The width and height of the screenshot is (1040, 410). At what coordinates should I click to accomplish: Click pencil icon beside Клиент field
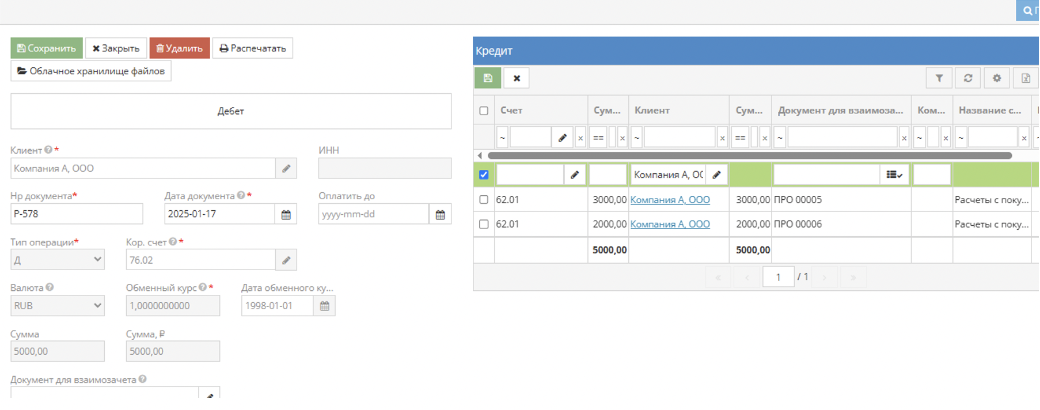286,169
